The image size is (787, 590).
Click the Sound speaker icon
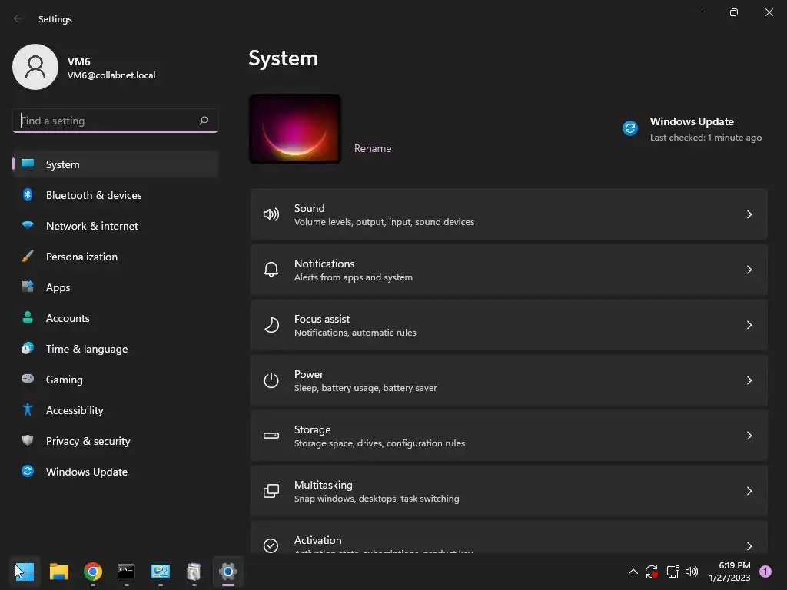tap(271, 215)
